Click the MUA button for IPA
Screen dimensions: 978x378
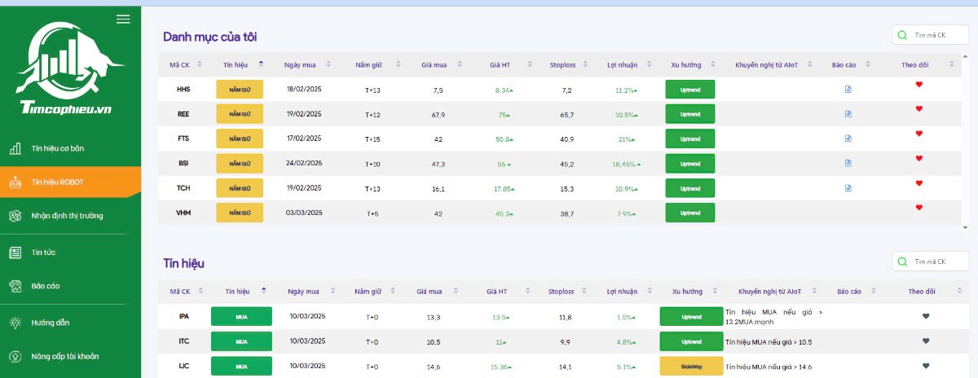point(241,317)
